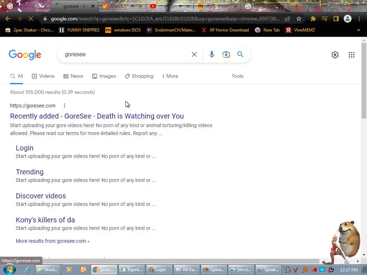Launch Internet Explorer from the taskbar
Screen dimensions: 367x275
27,270
